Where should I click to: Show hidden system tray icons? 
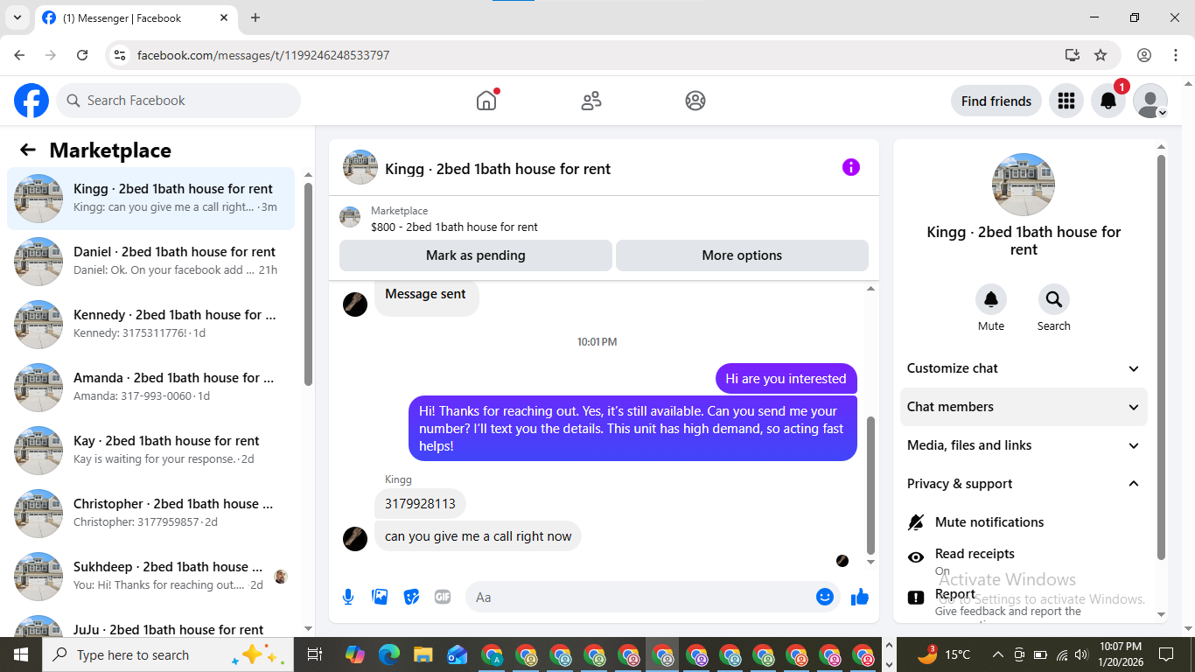(998, 654)
